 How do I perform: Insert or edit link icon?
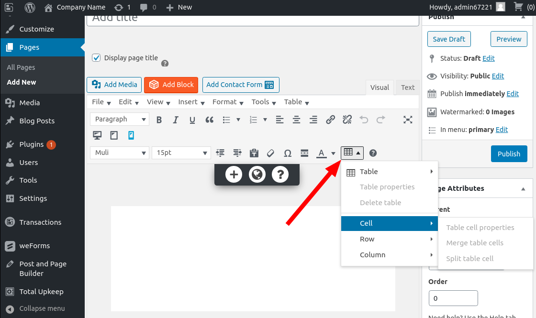pos(330,120)
